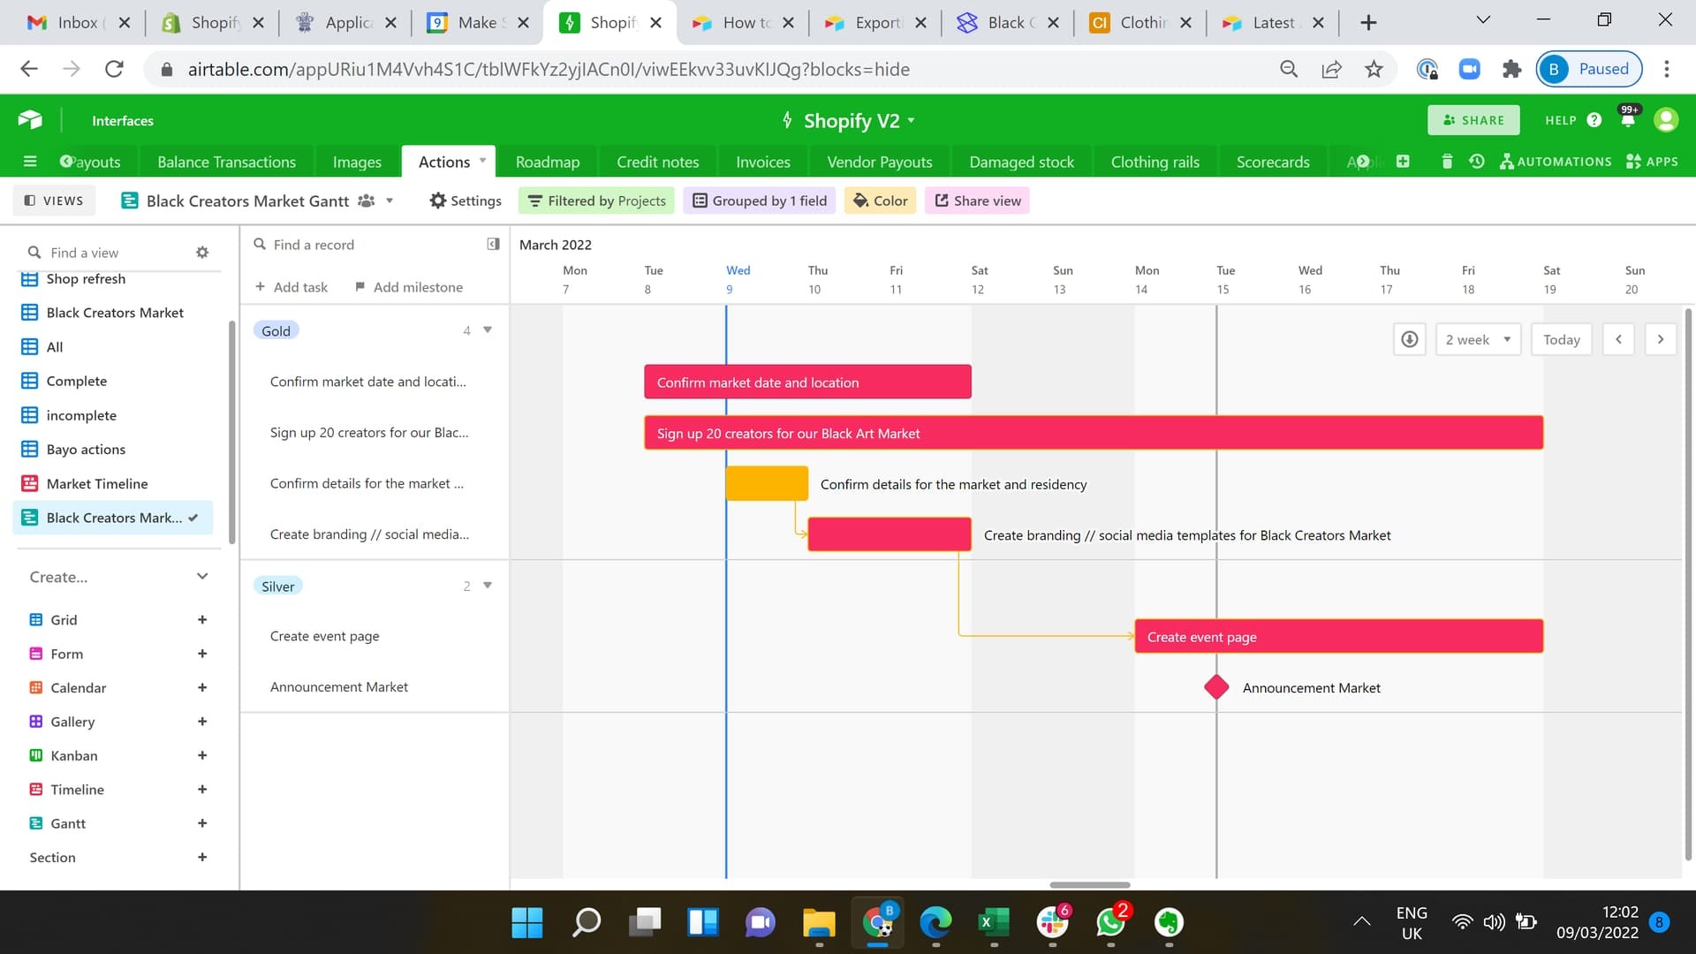This screenshot has width=1696, height=954.
Task: Switch to Vendor Payouts tab
Action: click(880, 162)
